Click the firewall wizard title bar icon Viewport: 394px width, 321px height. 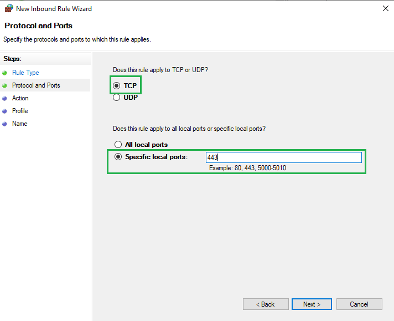9,8
